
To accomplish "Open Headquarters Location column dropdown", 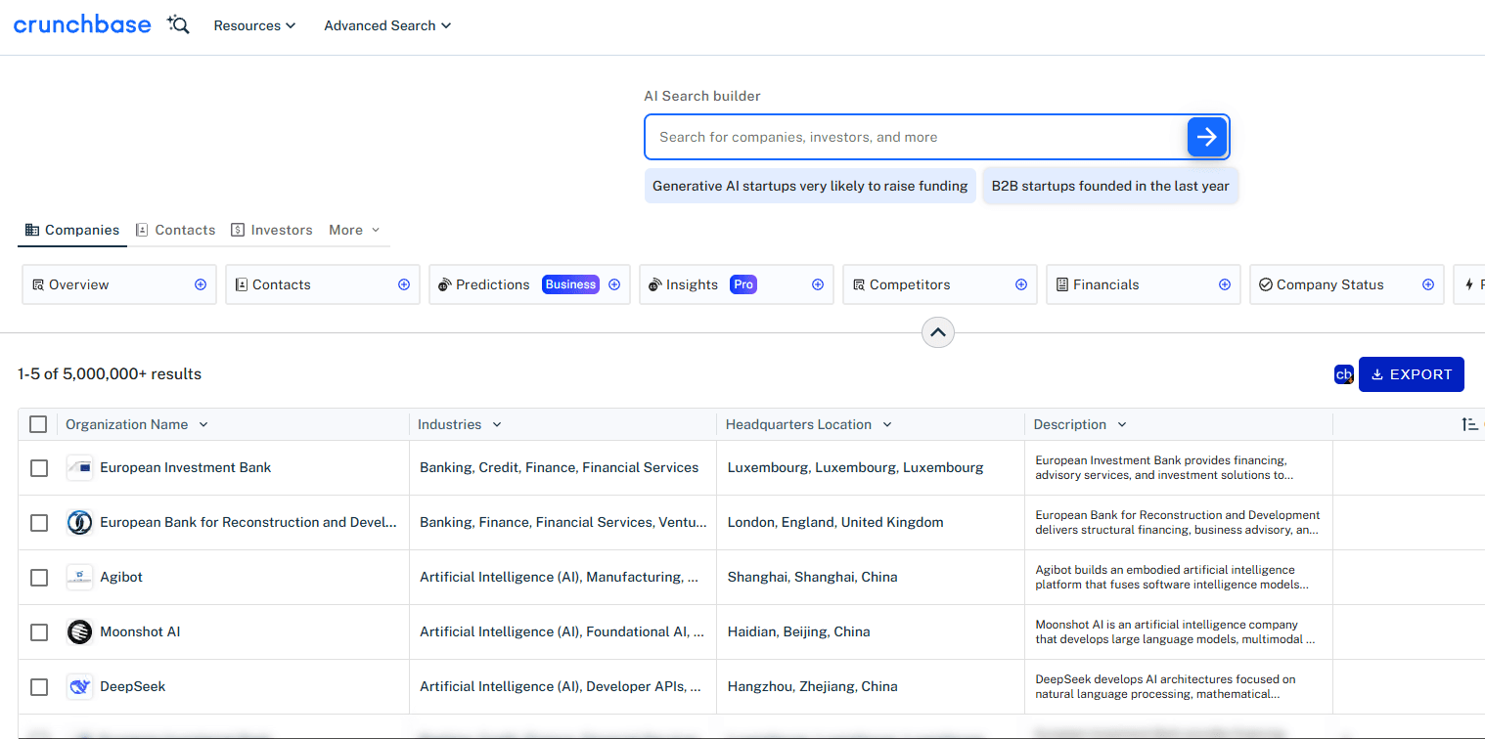I will (887, 424).
